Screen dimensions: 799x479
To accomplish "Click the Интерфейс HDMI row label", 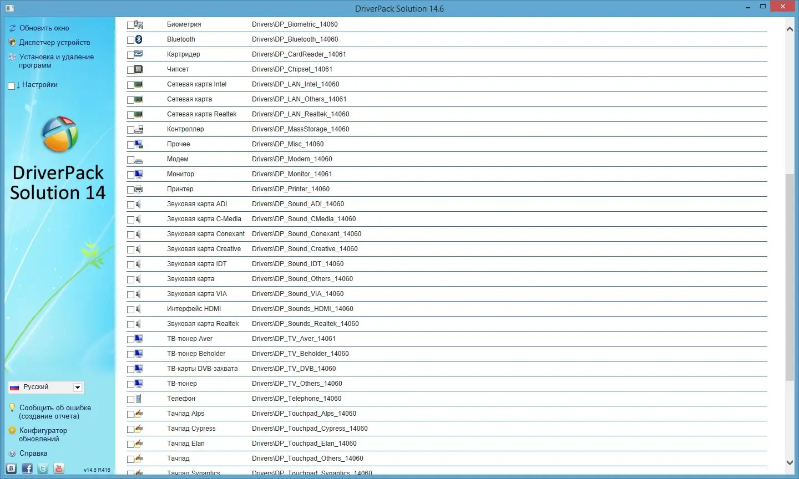I will tap(194, 309).
